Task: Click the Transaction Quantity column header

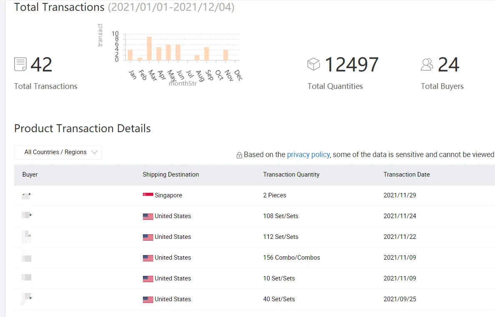Action: click(x=291, y=174)
